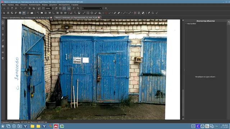The height and width of the screenshot is (129, 230).
Task: Toggle the Hand tool icon
Action: (x=24, y=13)
